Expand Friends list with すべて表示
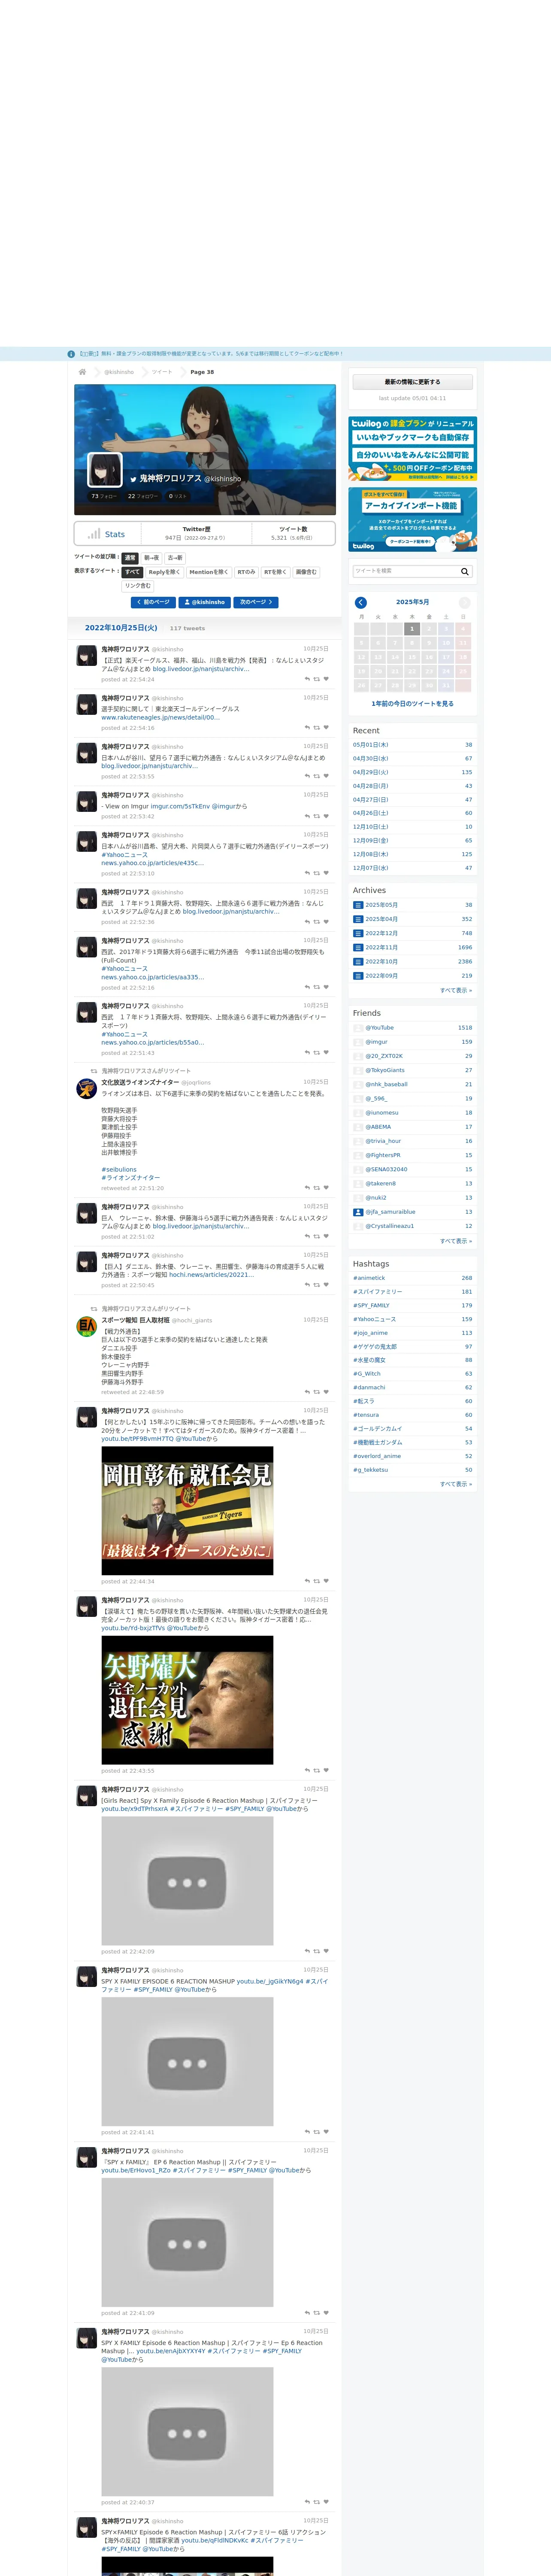This screenshot has height=2576, width=551. coord(456,1241)
